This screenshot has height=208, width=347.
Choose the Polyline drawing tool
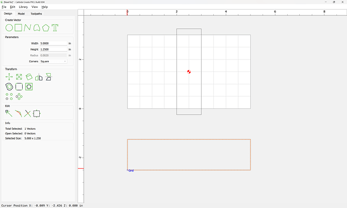pyautogui.click(x=28, y=28)
